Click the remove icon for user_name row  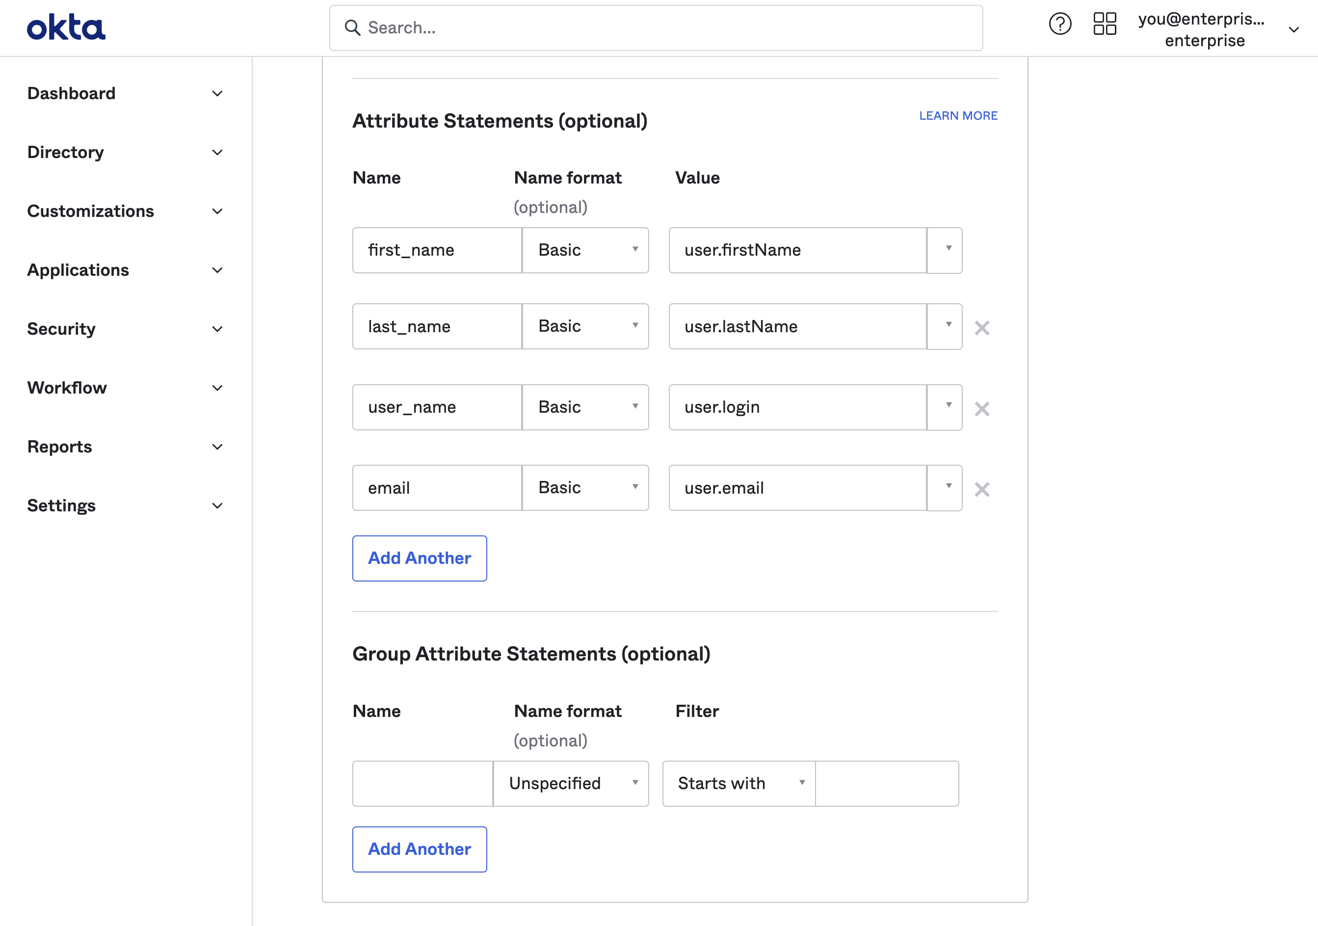tap(981, 408)
